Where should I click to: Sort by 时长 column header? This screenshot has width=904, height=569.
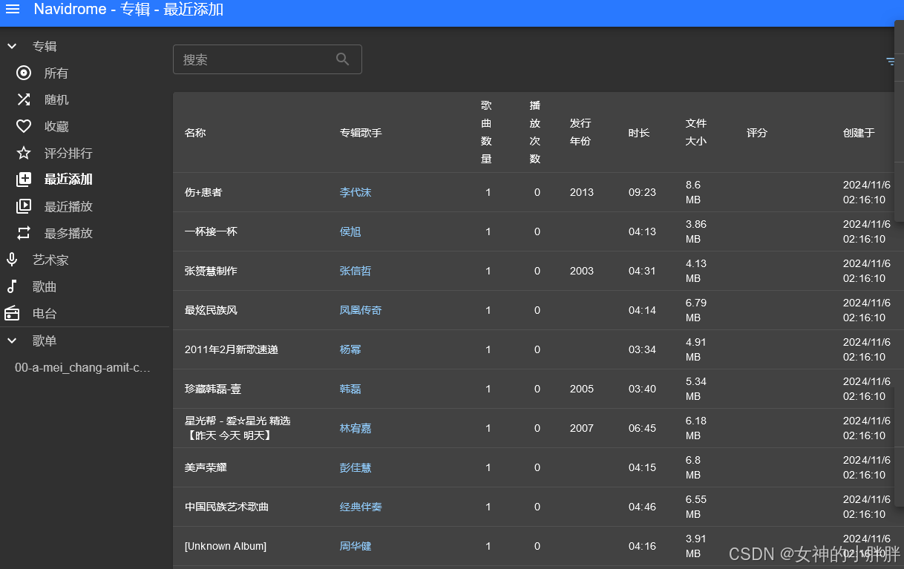pyautogui.click(x=639, y=133)
